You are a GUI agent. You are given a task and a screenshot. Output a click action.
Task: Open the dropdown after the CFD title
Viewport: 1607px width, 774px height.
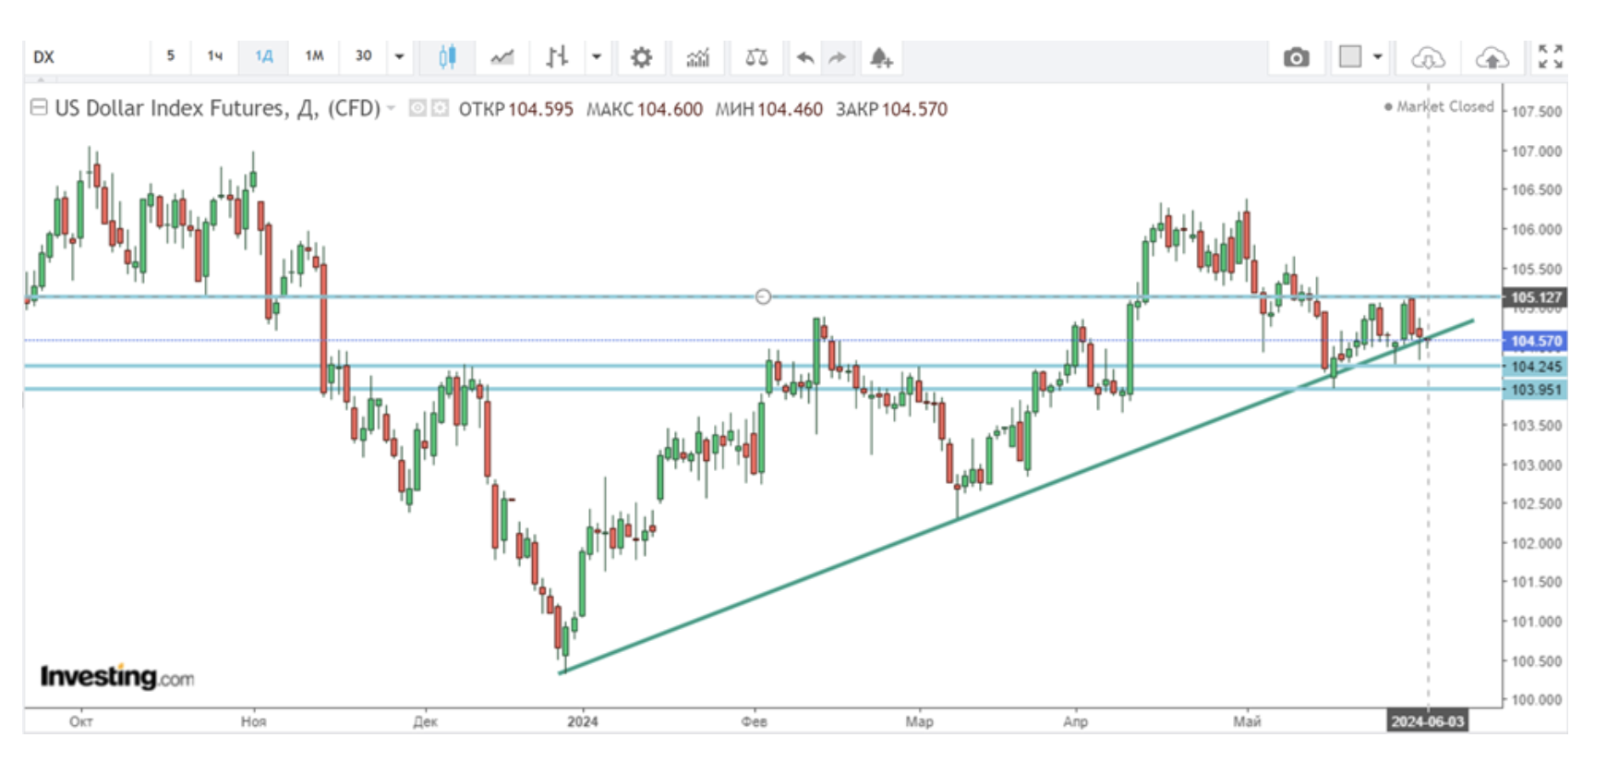point(391,108)
